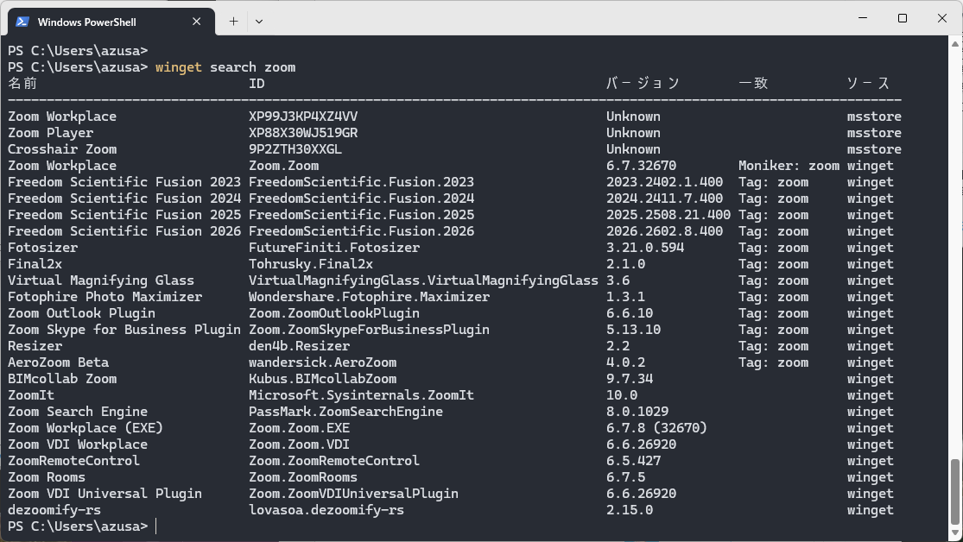Click Zoom.ZoomRemoteControl ID
This screenshot has width=963, height=542.
click(334, 461)
